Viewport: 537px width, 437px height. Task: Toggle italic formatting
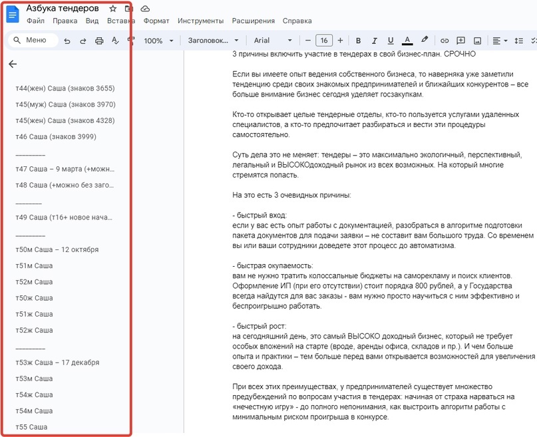(375, 41)
